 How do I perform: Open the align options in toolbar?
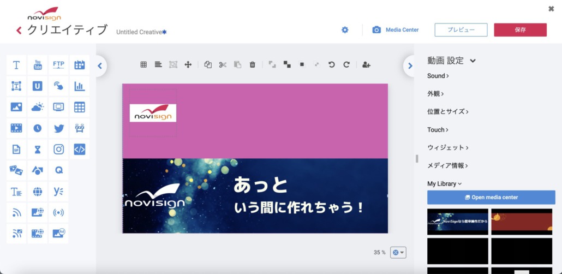tap(158, 64)
